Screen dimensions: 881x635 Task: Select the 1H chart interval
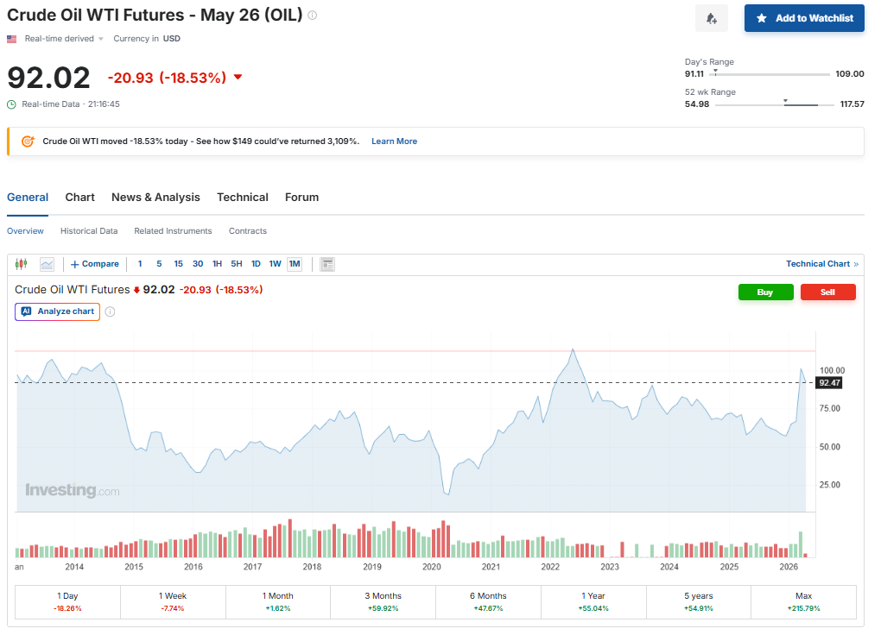[x=217, y=264]
